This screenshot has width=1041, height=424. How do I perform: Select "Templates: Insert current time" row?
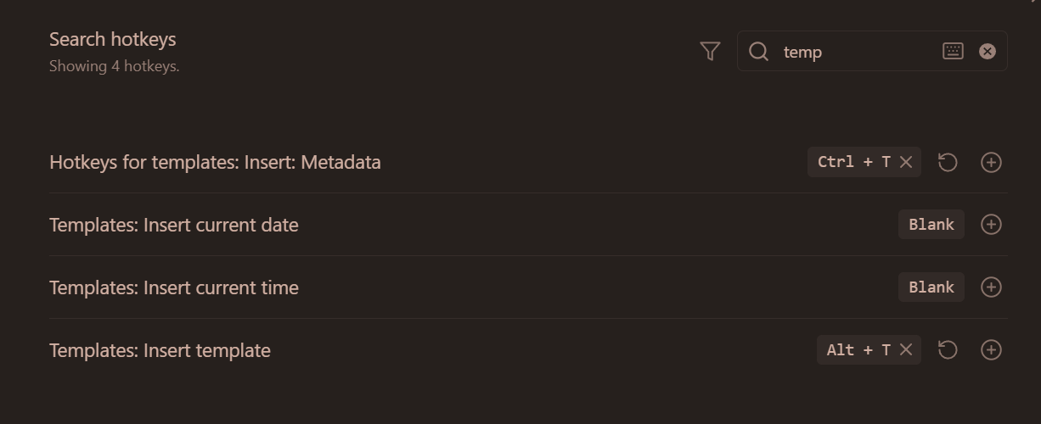174,287
